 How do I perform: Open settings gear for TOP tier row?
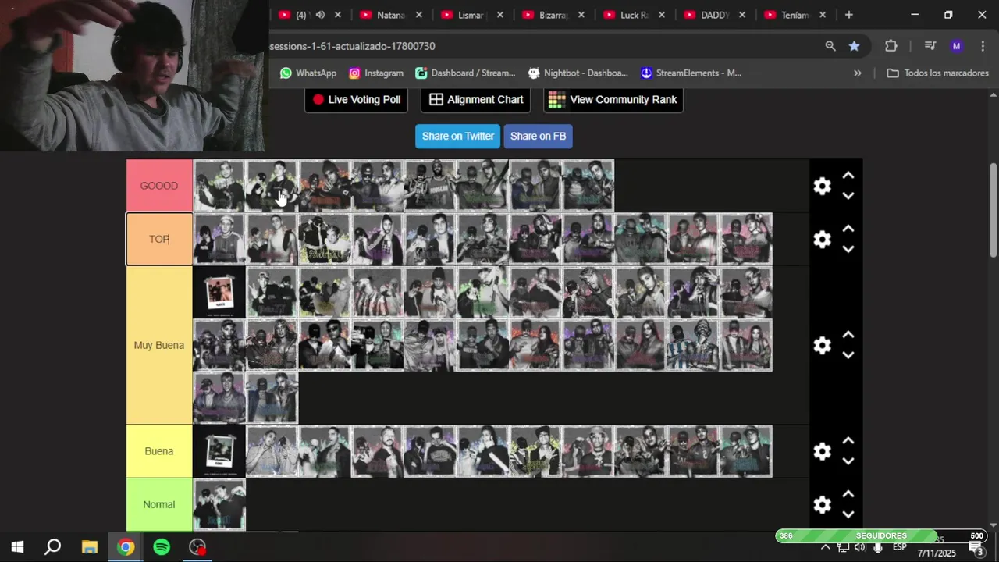coord(822,239)
